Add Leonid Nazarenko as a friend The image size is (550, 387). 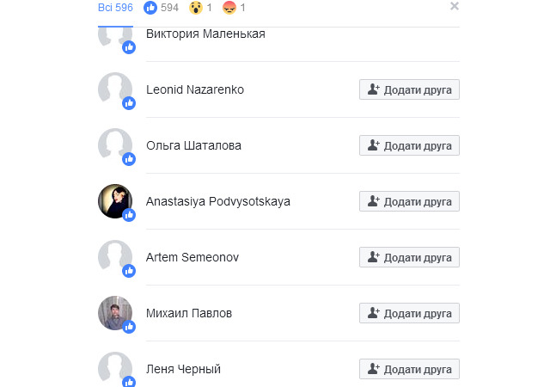[409, 89]
